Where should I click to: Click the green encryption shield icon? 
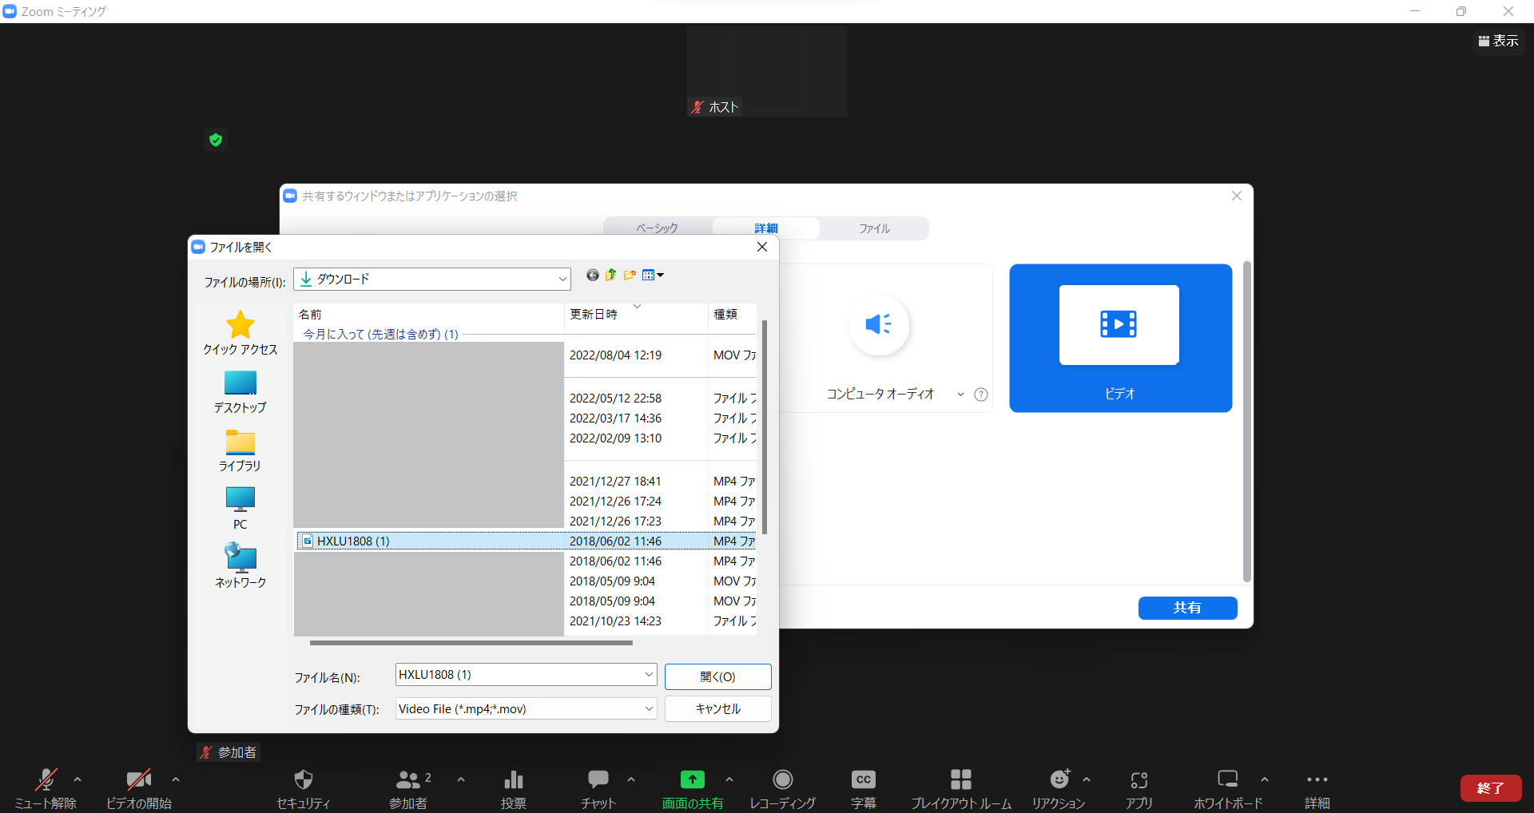coord(216,141)
